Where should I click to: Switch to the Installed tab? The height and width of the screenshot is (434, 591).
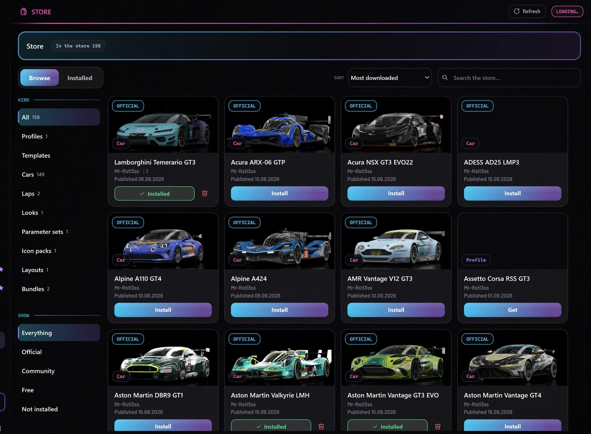(x=80, y=78)
